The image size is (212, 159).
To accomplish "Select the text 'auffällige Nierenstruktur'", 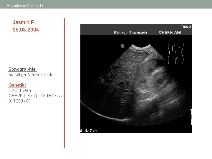I will 32,74.
